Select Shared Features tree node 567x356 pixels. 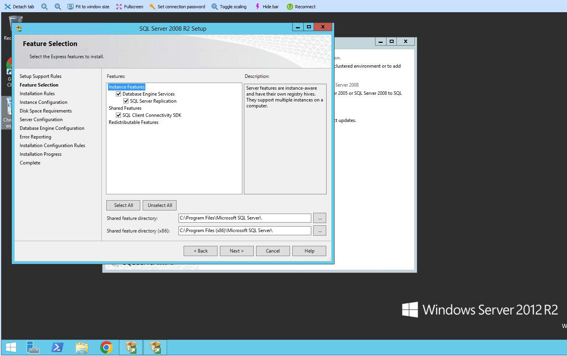pyautogui.click(x=125, y=108)
